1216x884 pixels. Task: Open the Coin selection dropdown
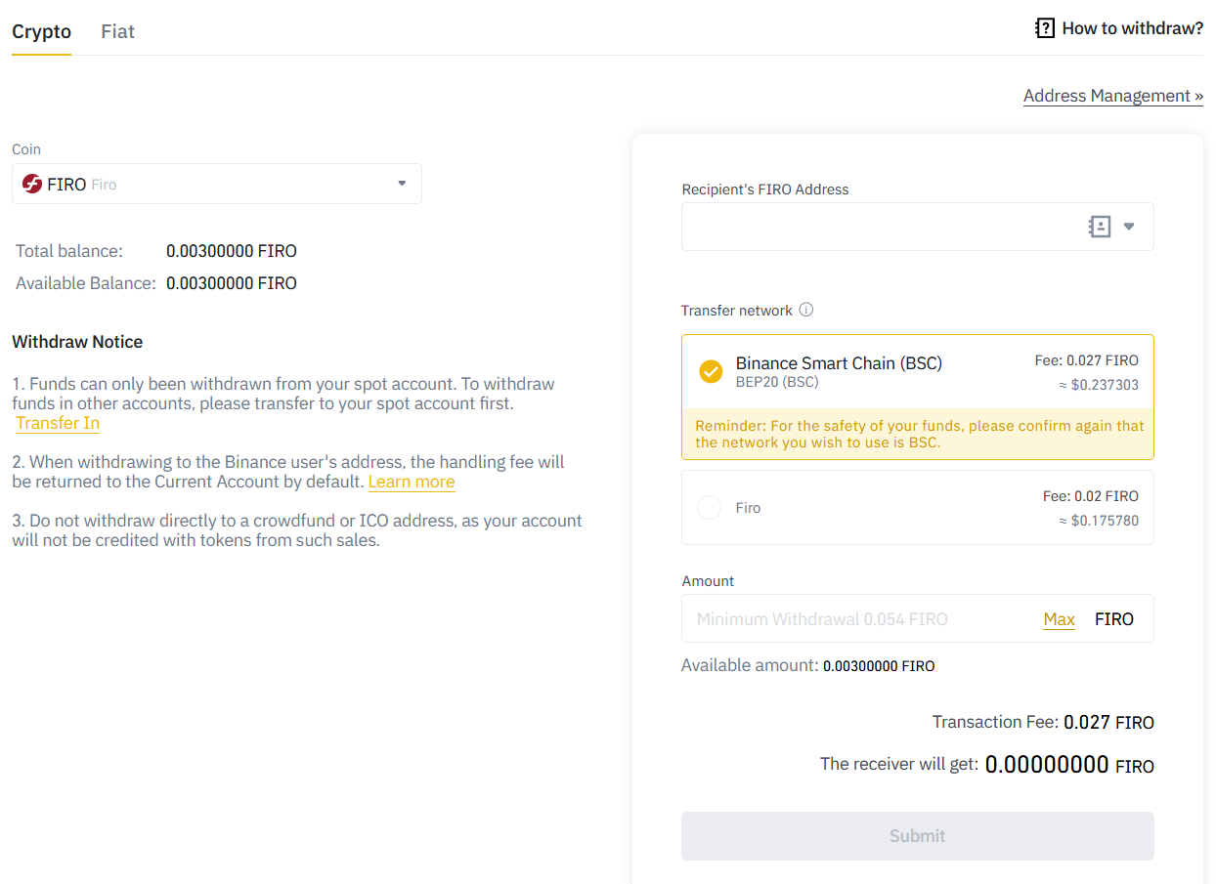point(217,184)
